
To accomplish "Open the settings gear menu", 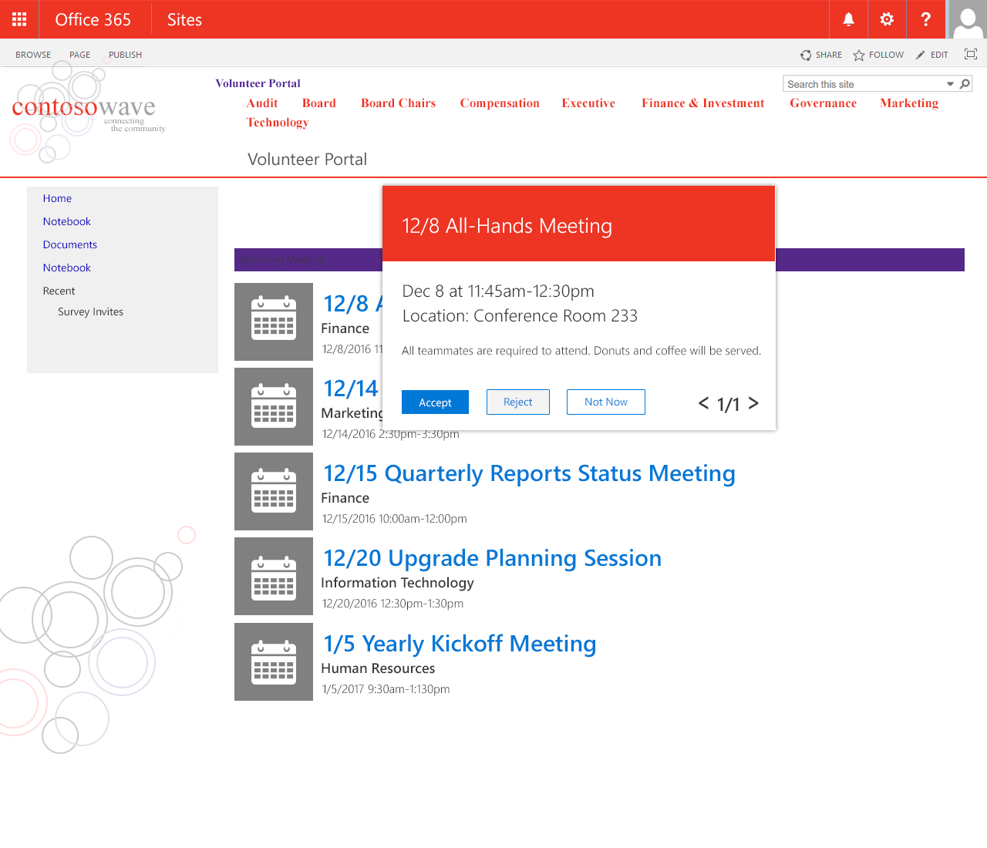I will 887,19.
